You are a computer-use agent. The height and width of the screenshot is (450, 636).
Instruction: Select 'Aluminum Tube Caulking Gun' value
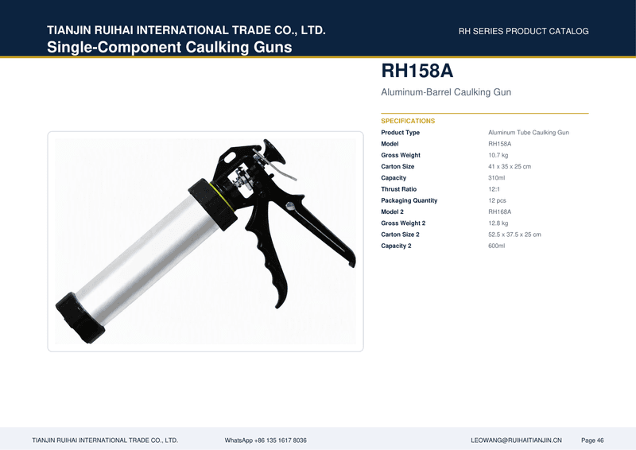click(529, 132)
